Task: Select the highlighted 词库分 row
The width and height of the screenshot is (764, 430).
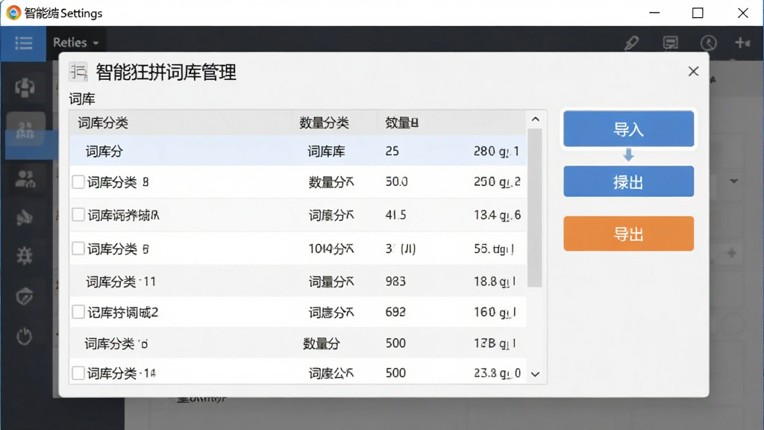Action: click(298, 151)
